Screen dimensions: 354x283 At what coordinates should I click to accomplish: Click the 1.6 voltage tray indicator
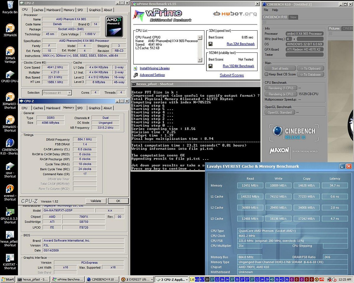[x=192, y=279]
